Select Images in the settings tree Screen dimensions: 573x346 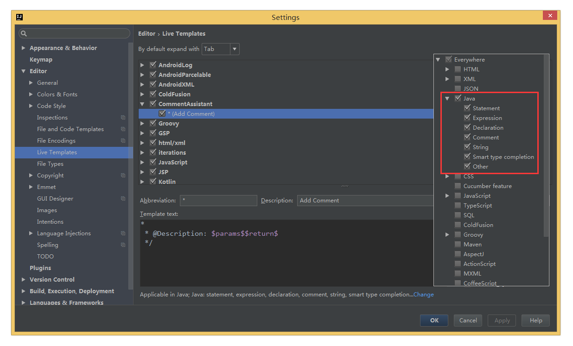click(47, 210)
